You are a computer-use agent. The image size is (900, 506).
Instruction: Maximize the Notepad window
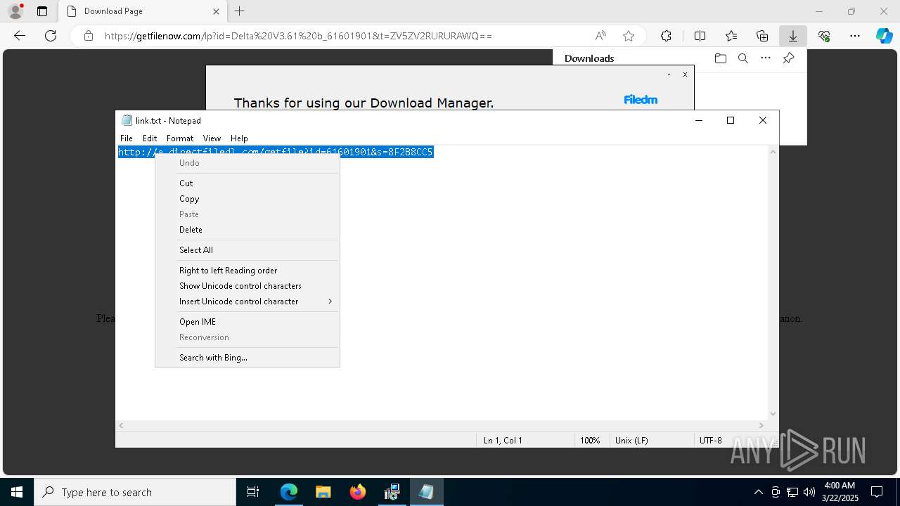pyautogui.click(x=731, y=120)
